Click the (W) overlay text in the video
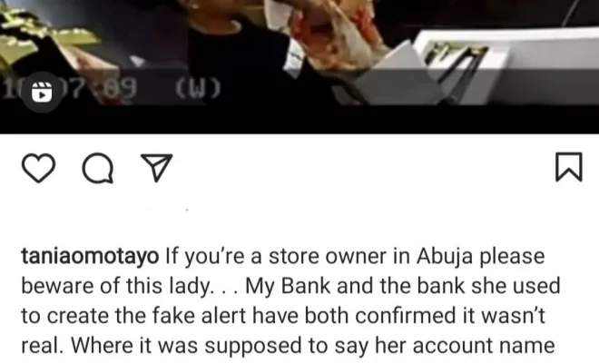Viewport: 599px width, 363px height. pyautogui.click(x=198, y=89)
